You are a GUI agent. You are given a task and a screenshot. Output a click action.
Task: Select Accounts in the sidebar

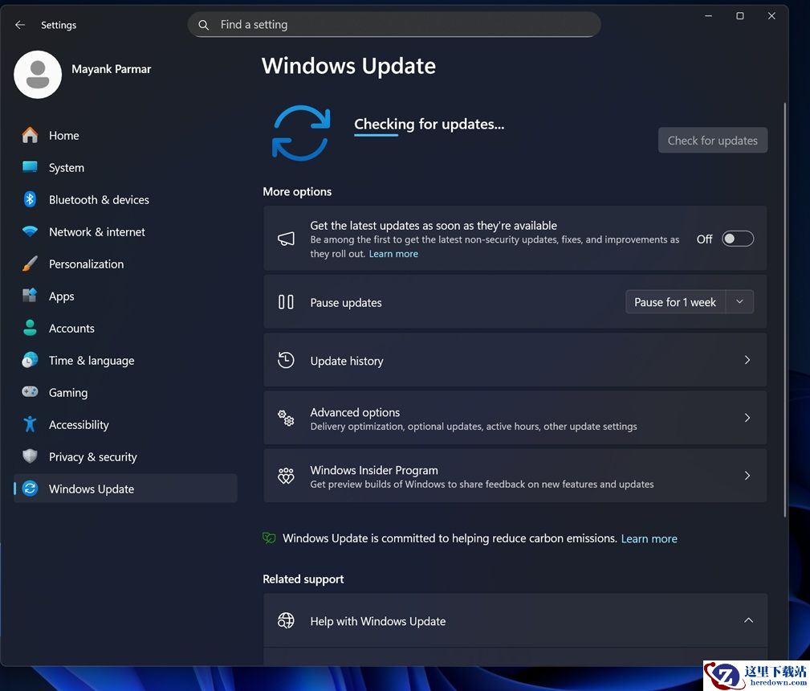click(71, 328)
